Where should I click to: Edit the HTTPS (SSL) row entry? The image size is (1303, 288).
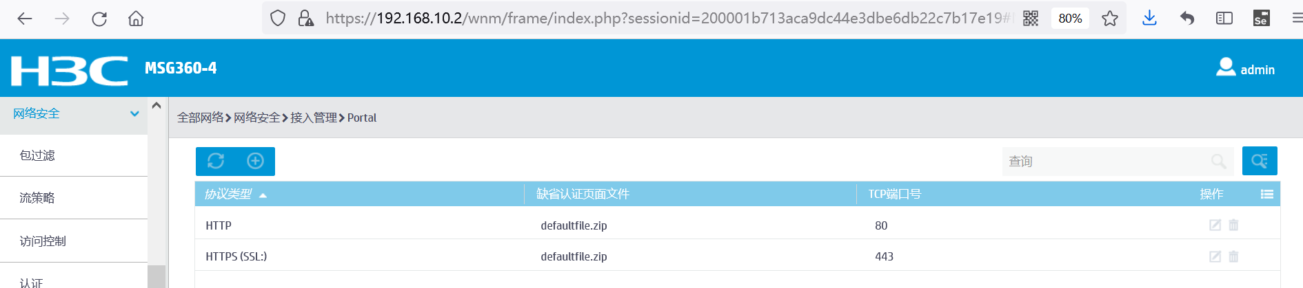click(1215, 256)
